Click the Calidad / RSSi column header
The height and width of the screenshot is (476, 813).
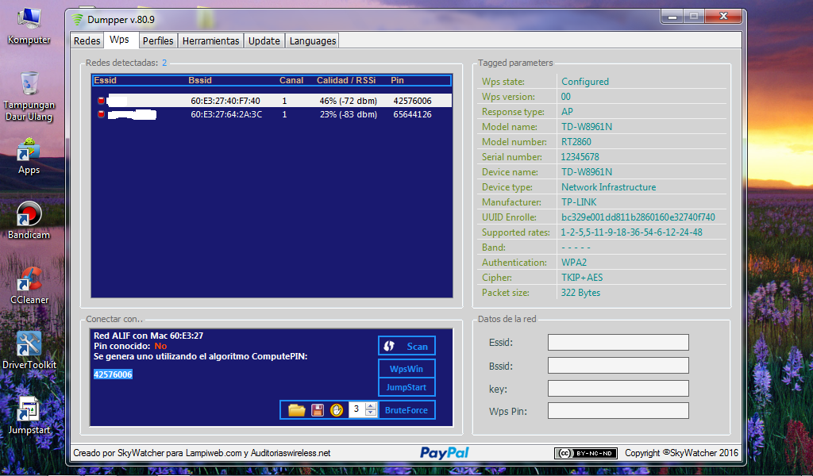346,80
